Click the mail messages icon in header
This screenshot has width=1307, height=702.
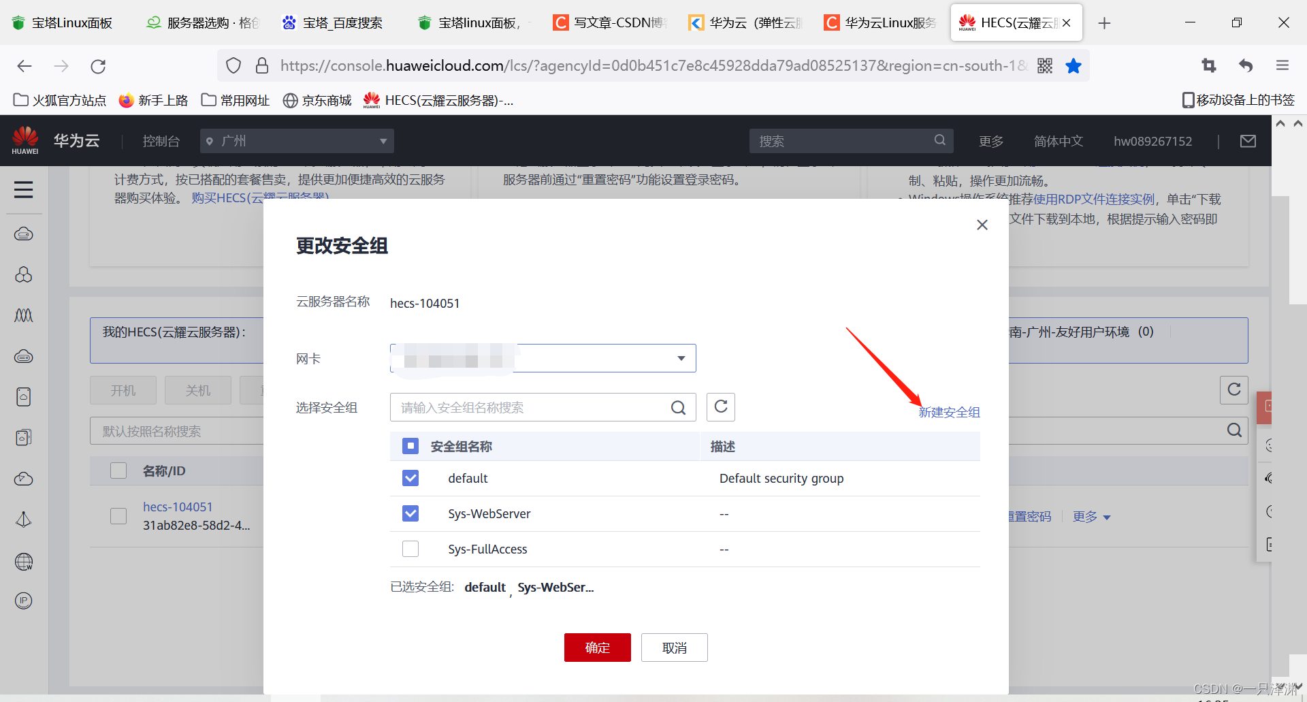(1248, 141)
